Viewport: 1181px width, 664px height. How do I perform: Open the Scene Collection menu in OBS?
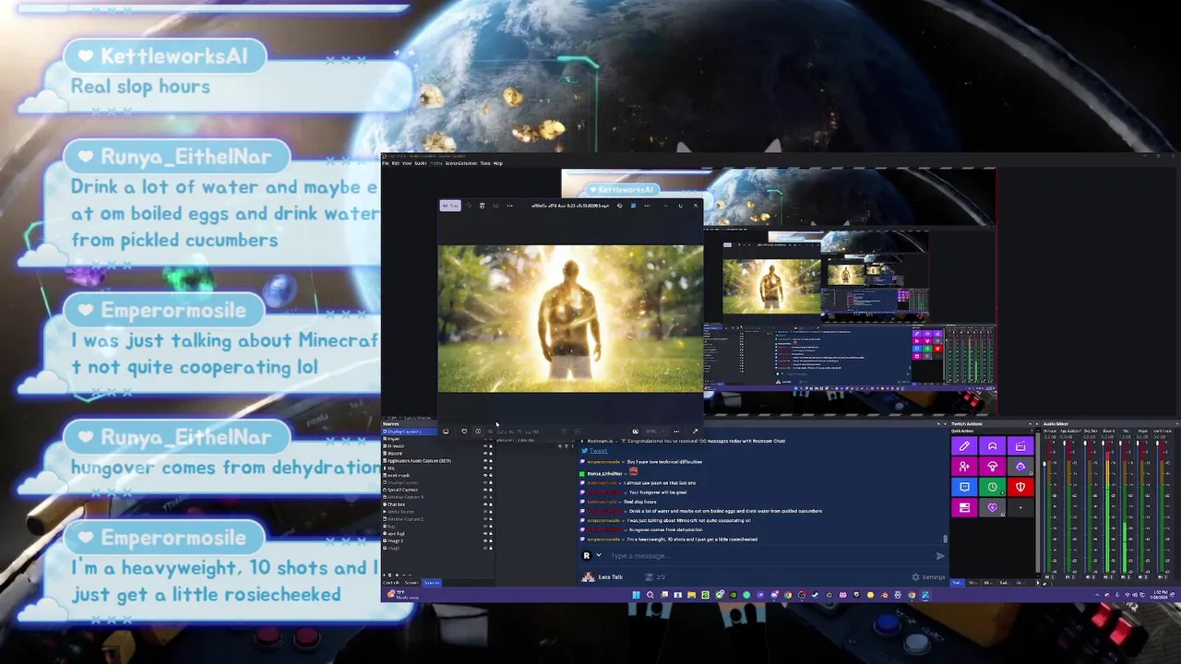[x=461, y=163]
